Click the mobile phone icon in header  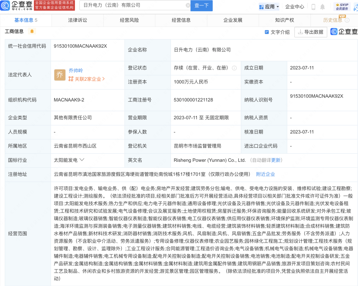coord(313,7)
